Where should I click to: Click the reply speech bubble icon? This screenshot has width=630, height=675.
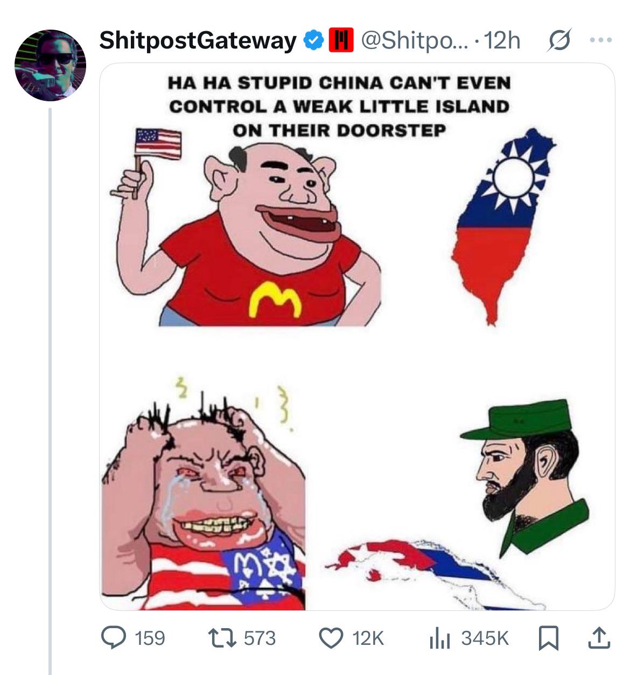pyautogui.click(x=114, y=638)
